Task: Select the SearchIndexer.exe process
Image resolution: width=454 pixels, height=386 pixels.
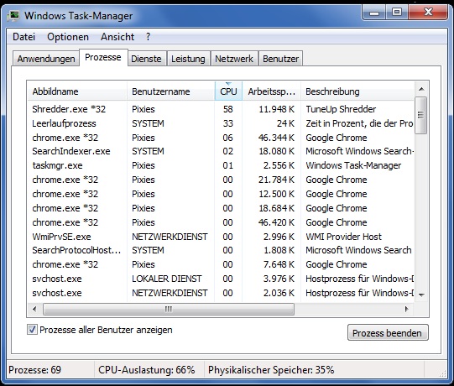Action: [221, 151]
